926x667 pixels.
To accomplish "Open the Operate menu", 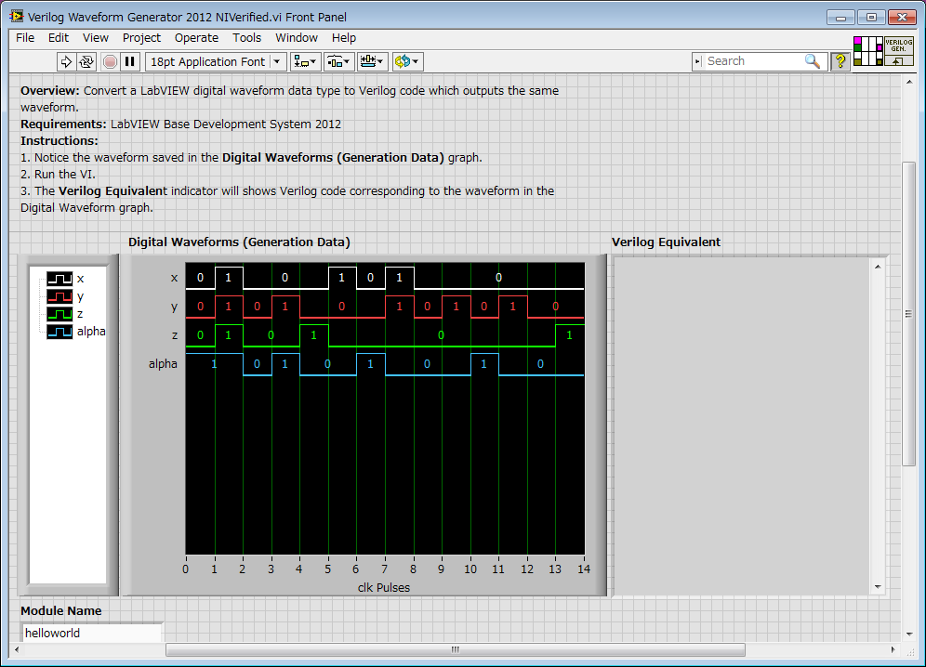I will point(196,38).
